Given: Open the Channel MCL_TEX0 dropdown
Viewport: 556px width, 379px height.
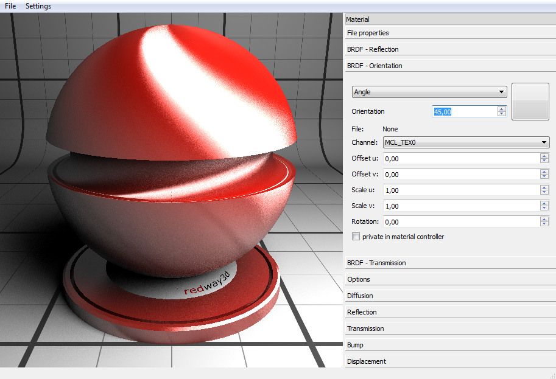Looking at the screenshot, I should (466, 143).
